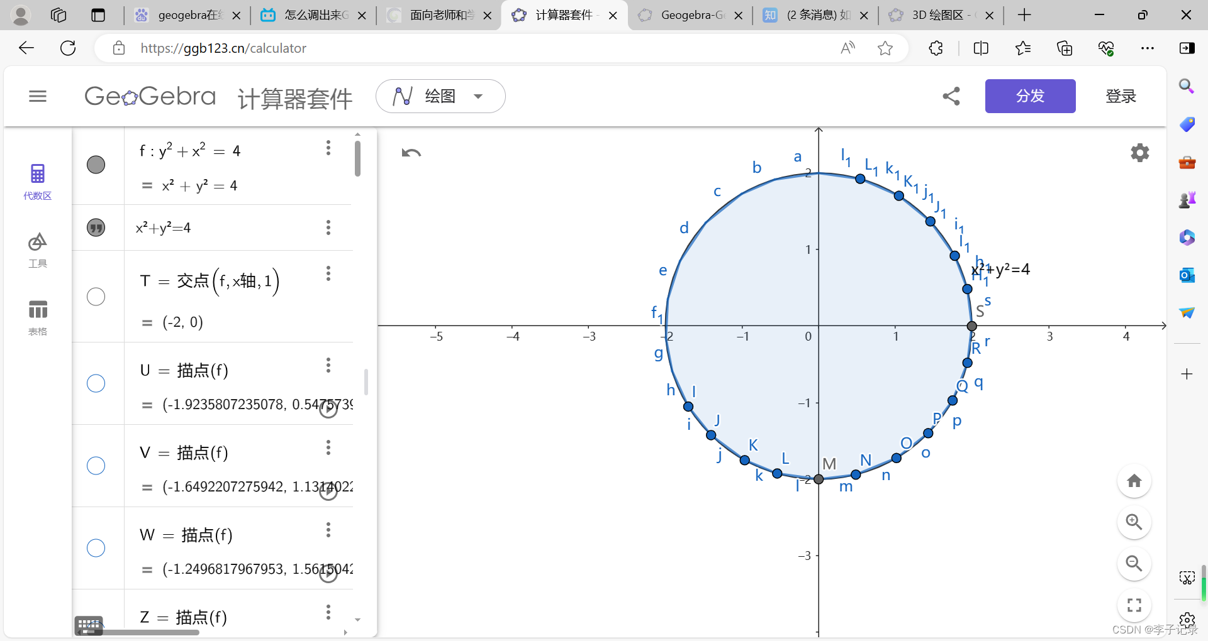Open collections icon in toolbar
This screenshot has width=1208, height=641.
[x=1065, y=48]
